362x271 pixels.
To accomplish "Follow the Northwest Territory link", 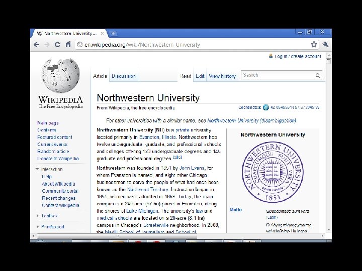I will coord(148,189).
